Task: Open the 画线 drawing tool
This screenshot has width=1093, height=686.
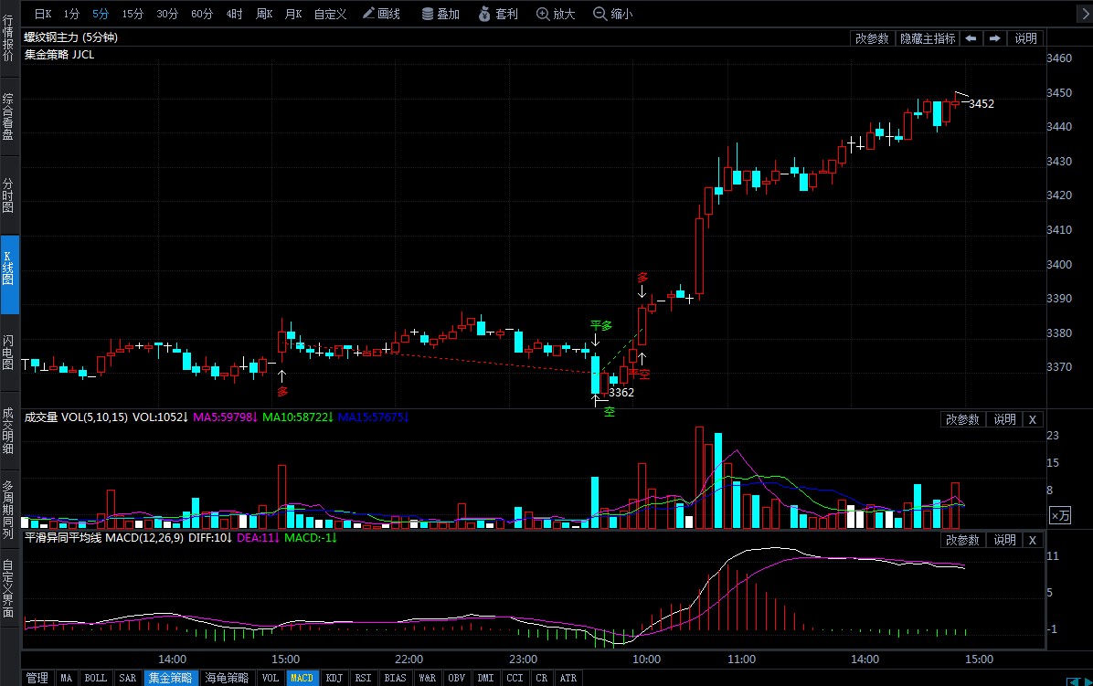Action: coord(381,14)
